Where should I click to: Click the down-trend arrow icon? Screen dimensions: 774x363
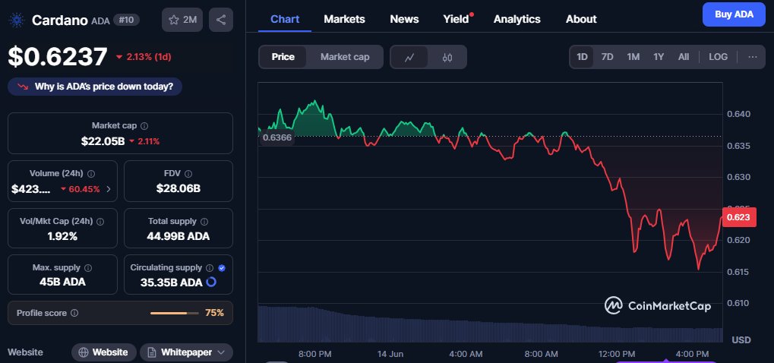click(x=23, y=87)
